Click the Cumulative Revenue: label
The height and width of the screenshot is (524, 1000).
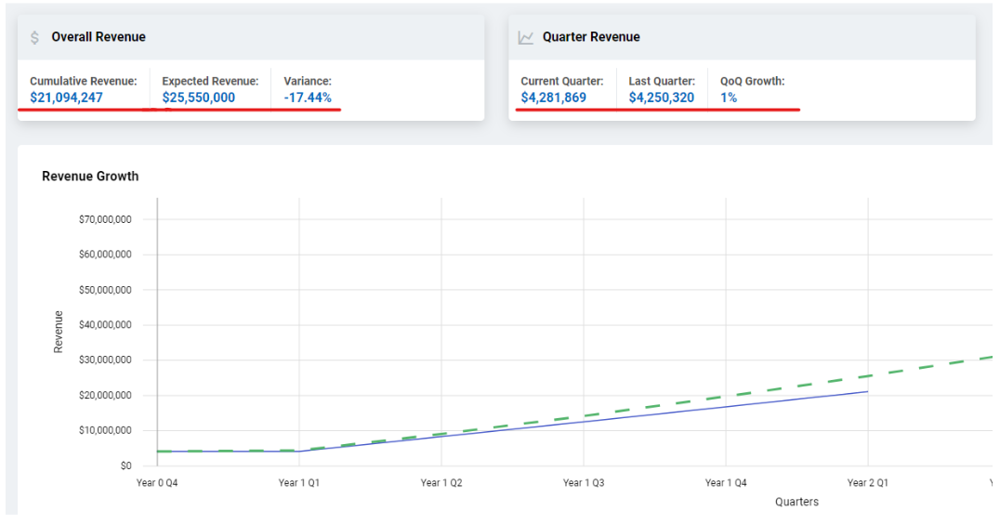click(84, 81)
